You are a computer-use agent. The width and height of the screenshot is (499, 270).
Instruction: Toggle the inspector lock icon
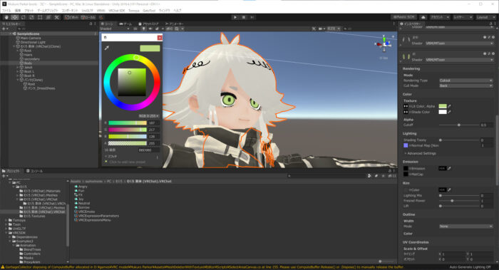coord(490,24)
